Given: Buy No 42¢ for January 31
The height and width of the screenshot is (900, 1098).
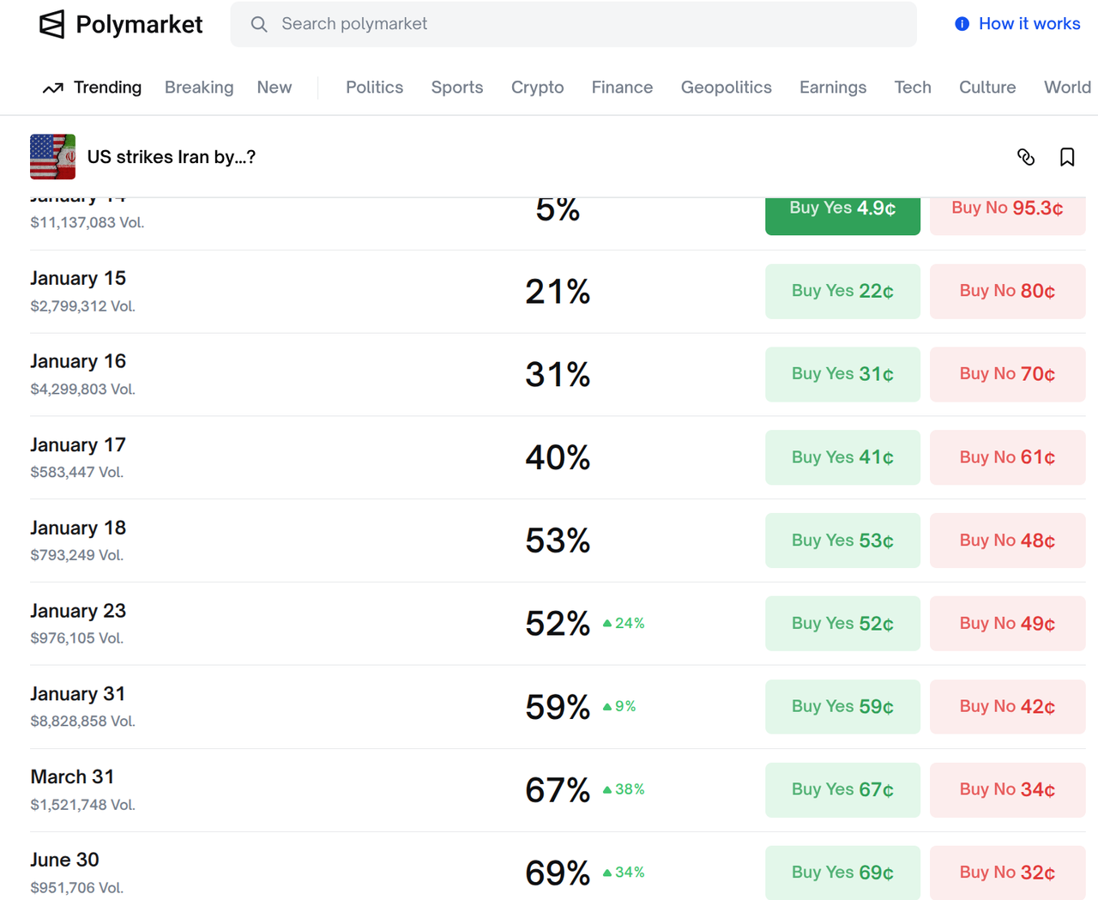Looking at the screenshot, I should [1007, 707].
